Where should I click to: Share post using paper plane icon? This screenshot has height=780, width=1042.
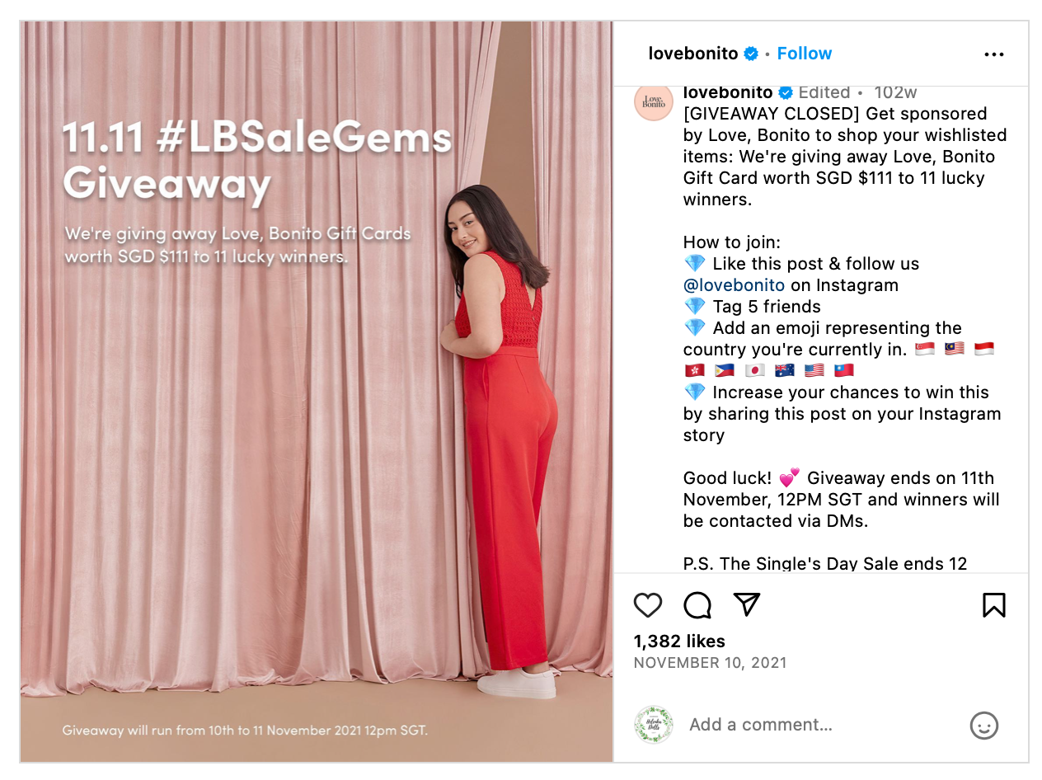747,605
